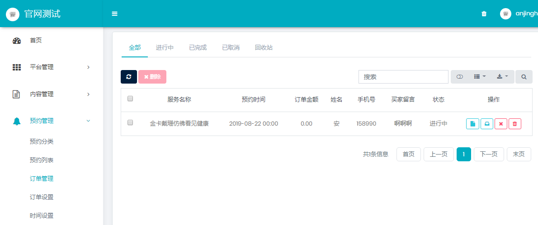
Task: Delete the order with the red trash icon
Action: [515, 124]
